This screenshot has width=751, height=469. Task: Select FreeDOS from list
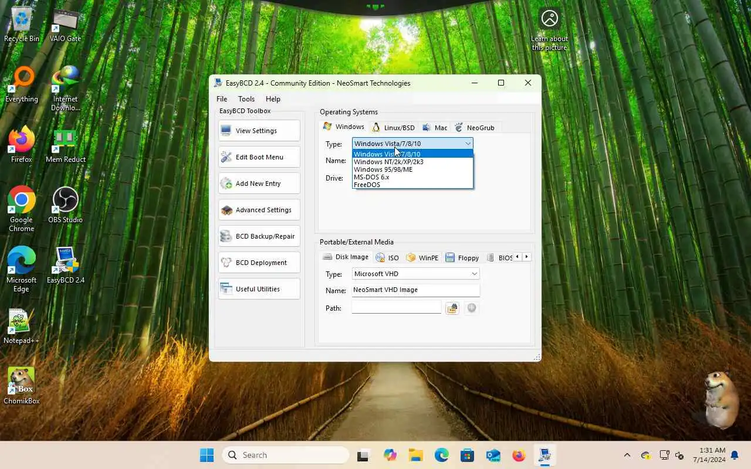point(412,185)
